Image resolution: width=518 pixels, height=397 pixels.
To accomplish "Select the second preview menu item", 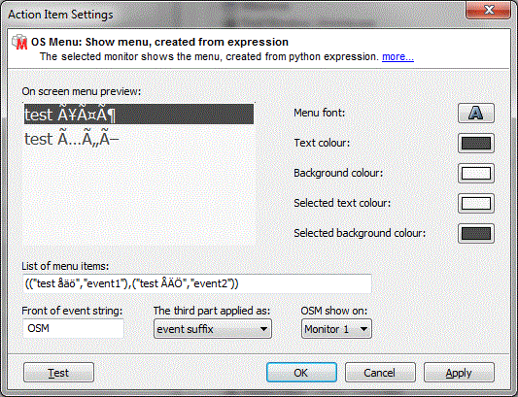I will pyautogui.click(x=139, y=139).
